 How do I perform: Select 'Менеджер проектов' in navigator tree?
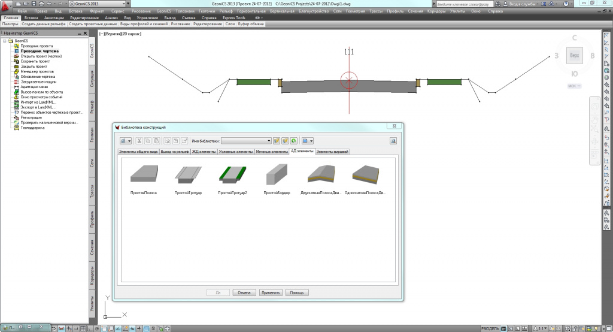[x=37, y=71]
